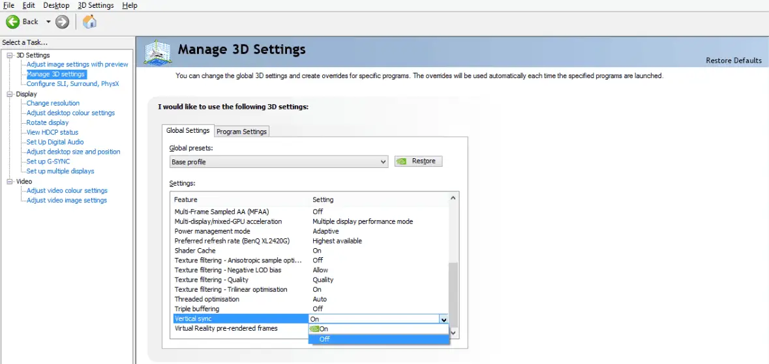Select Shader Cache row

(x=310, y=251)
